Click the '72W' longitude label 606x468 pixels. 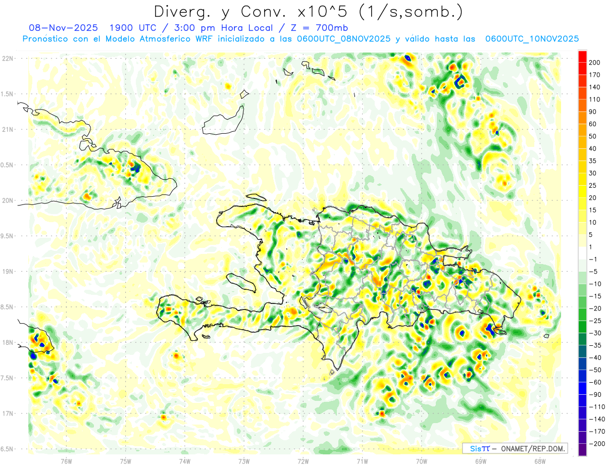tap(303, 461)
